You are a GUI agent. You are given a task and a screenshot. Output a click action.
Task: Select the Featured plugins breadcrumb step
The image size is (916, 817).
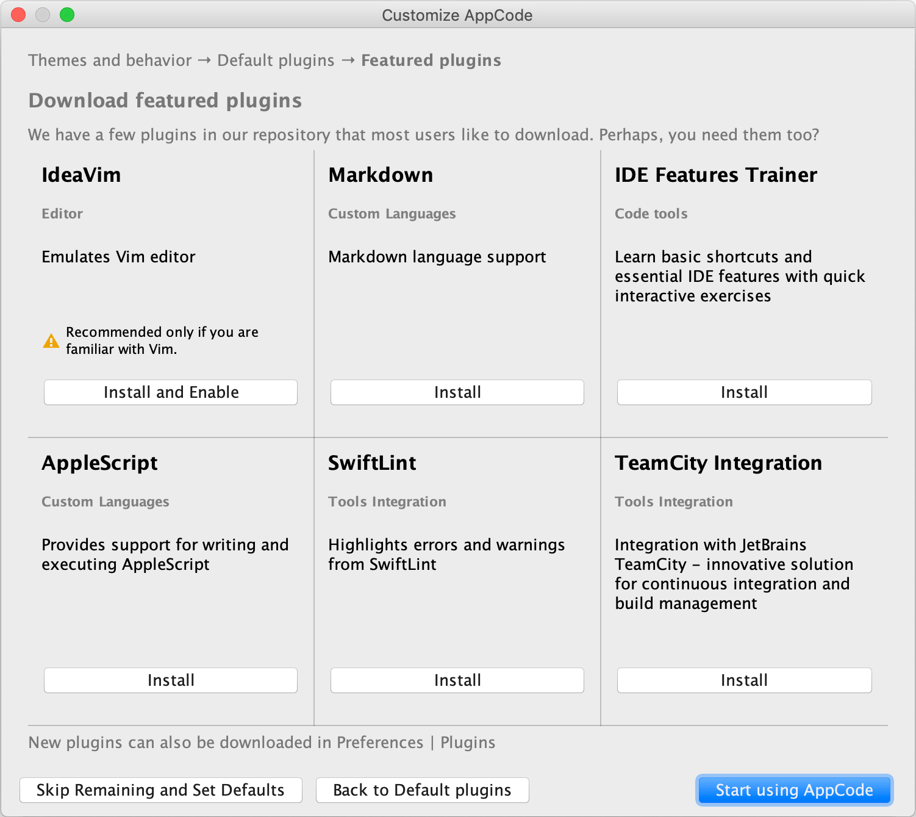[x=431, y=60]
